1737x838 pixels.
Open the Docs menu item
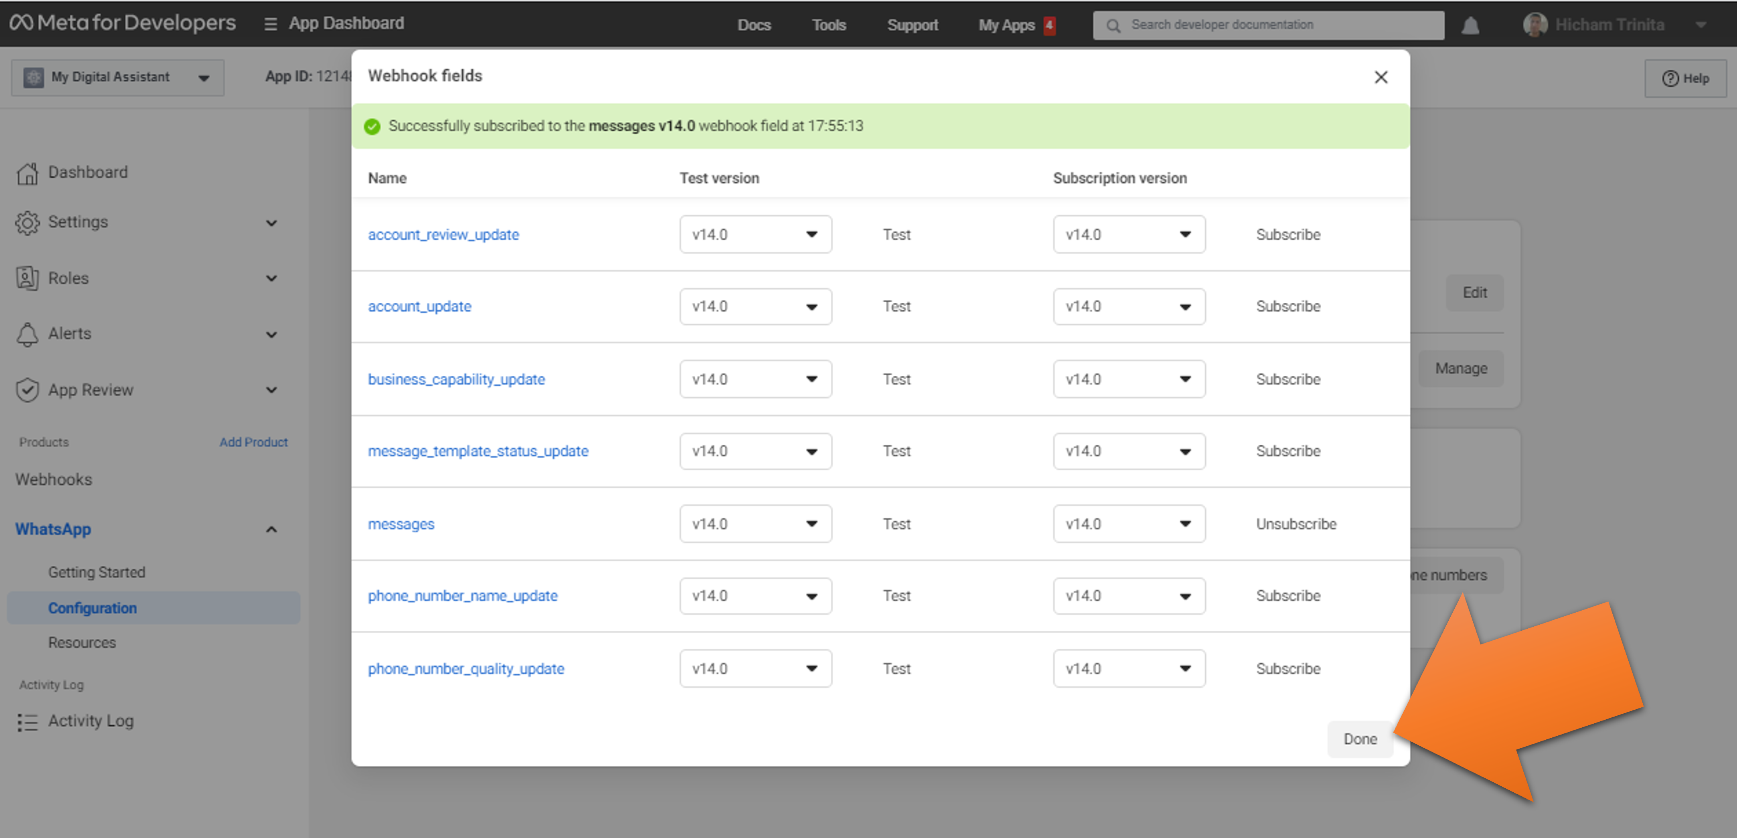pyautogui.click(x=753, y=25)
